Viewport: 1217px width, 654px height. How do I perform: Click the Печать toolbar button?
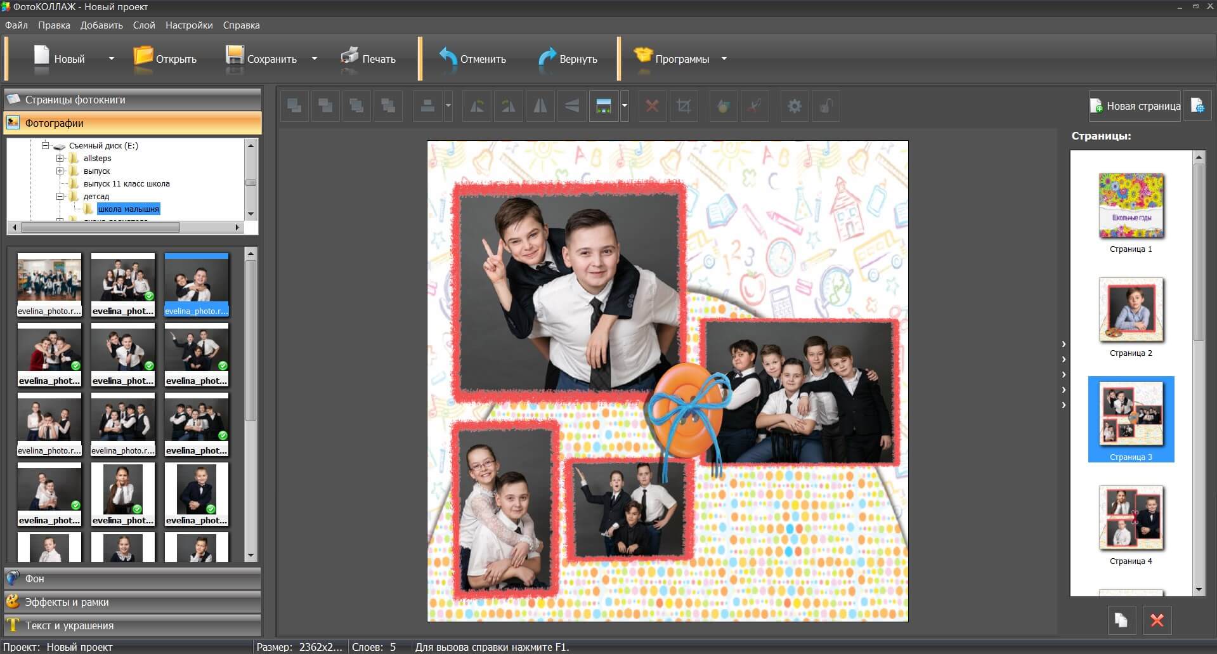tap(368, 58)
